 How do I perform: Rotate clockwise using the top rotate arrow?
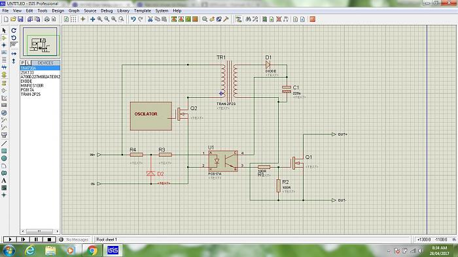tap(14, 30)
